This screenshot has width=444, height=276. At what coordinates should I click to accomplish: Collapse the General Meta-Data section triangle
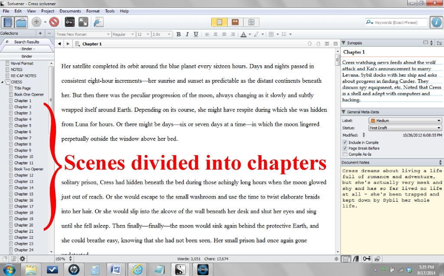343,112
